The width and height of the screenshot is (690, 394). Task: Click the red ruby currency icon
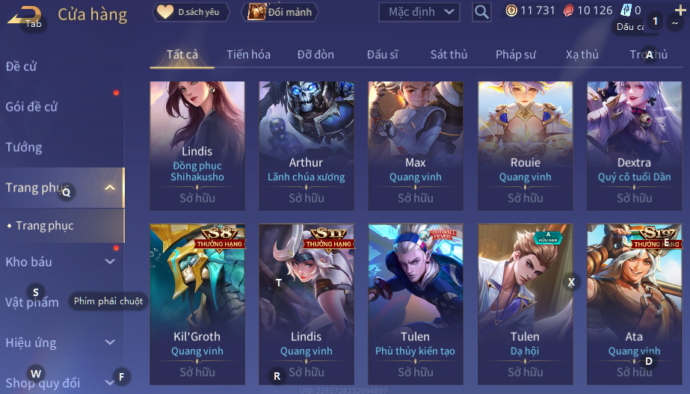569,10
